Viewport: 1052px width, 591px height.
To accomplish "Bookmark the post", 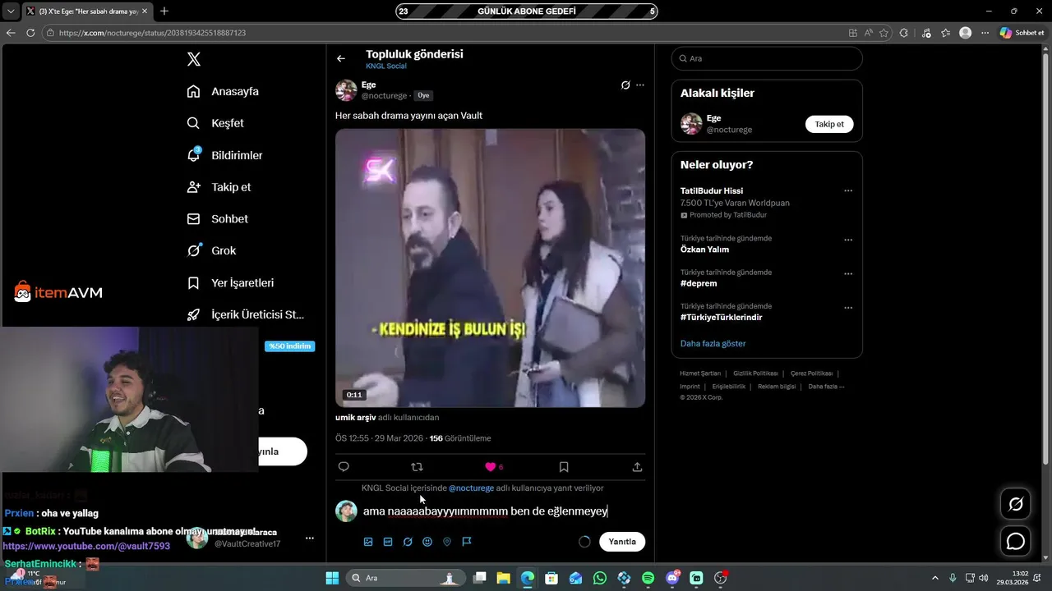I will point(564,467).
